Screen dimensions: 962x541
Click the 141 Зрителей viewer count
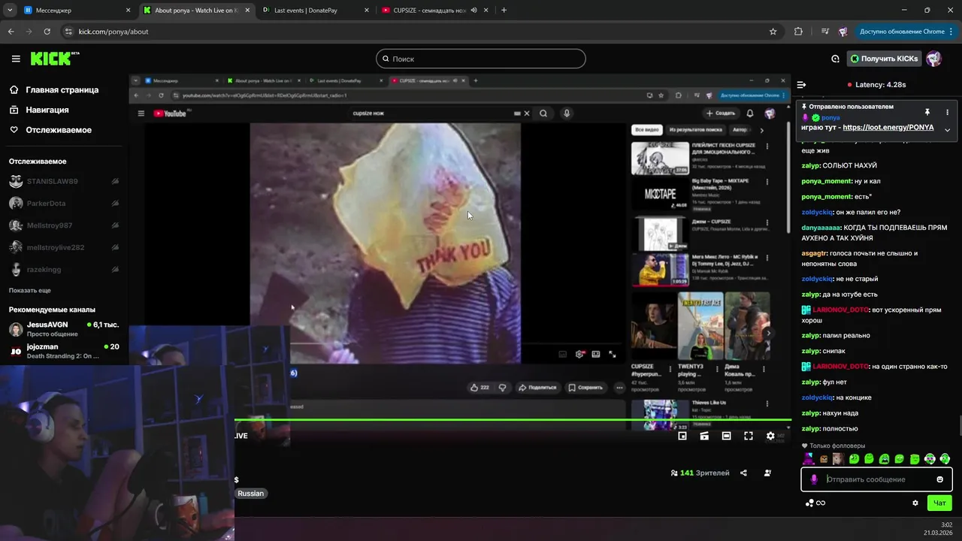click(x=700, y=473)
